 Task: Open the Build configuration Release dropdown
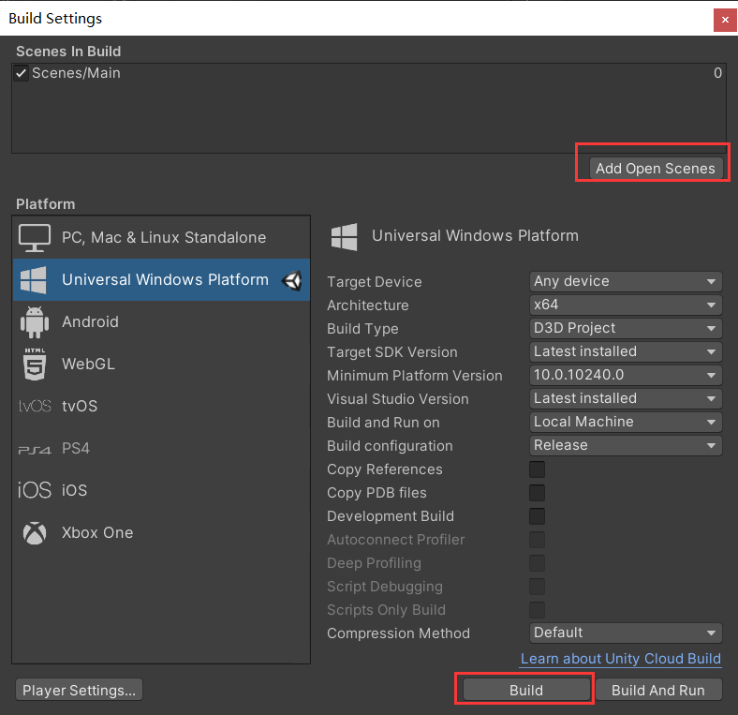(x=626, y=445)
